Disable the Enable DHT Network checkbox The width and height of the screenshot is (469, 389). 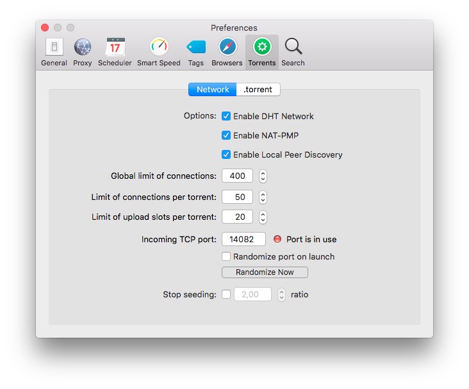[x=226, y=116]
